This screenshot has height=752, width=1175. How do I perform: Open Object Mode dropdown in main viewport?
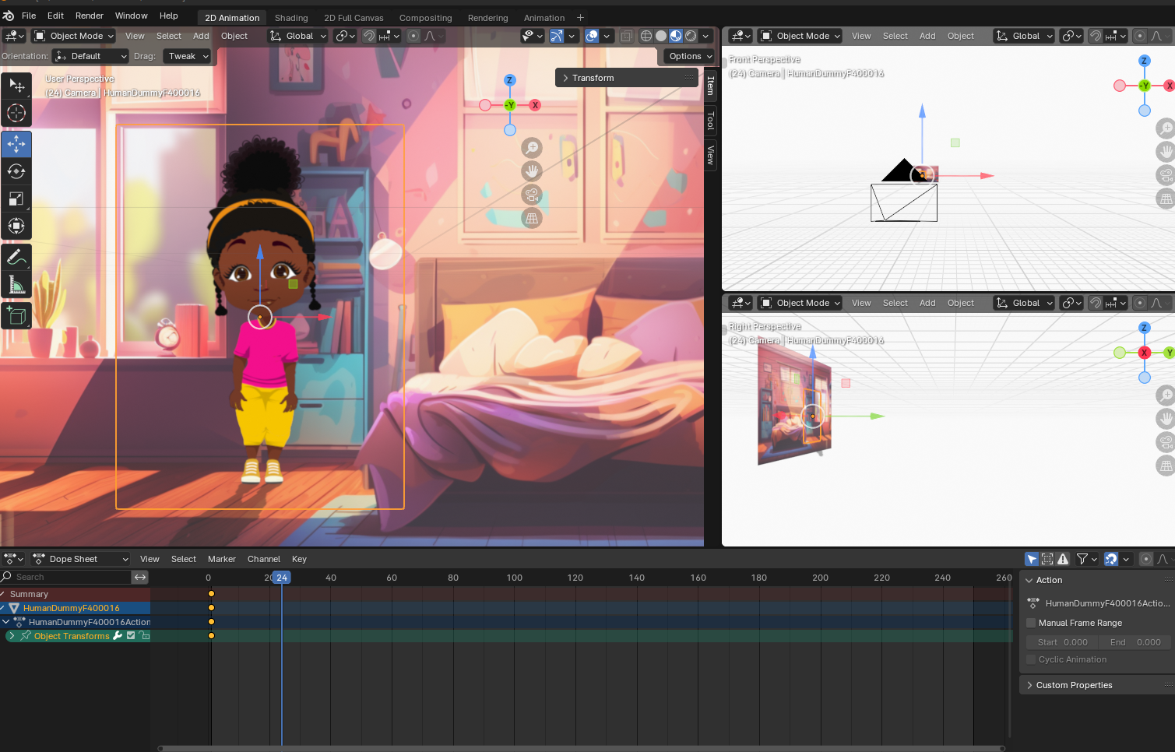click(74, 36)
